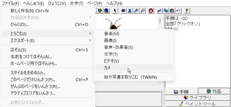This screenshot has height=107, width=231.
Task: Open the ライブラリ panel button
Action: [198, 97]
